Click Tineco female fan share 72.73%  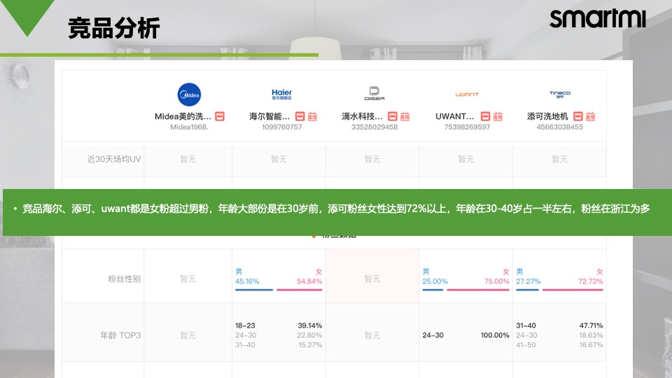[591, 281]
